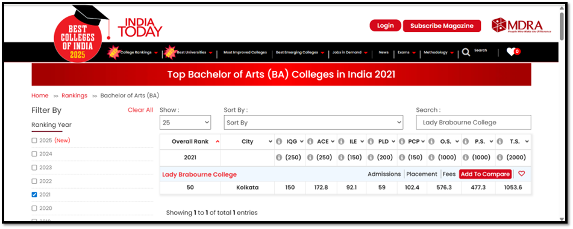Click the India Today logo

tap(140, 28)
